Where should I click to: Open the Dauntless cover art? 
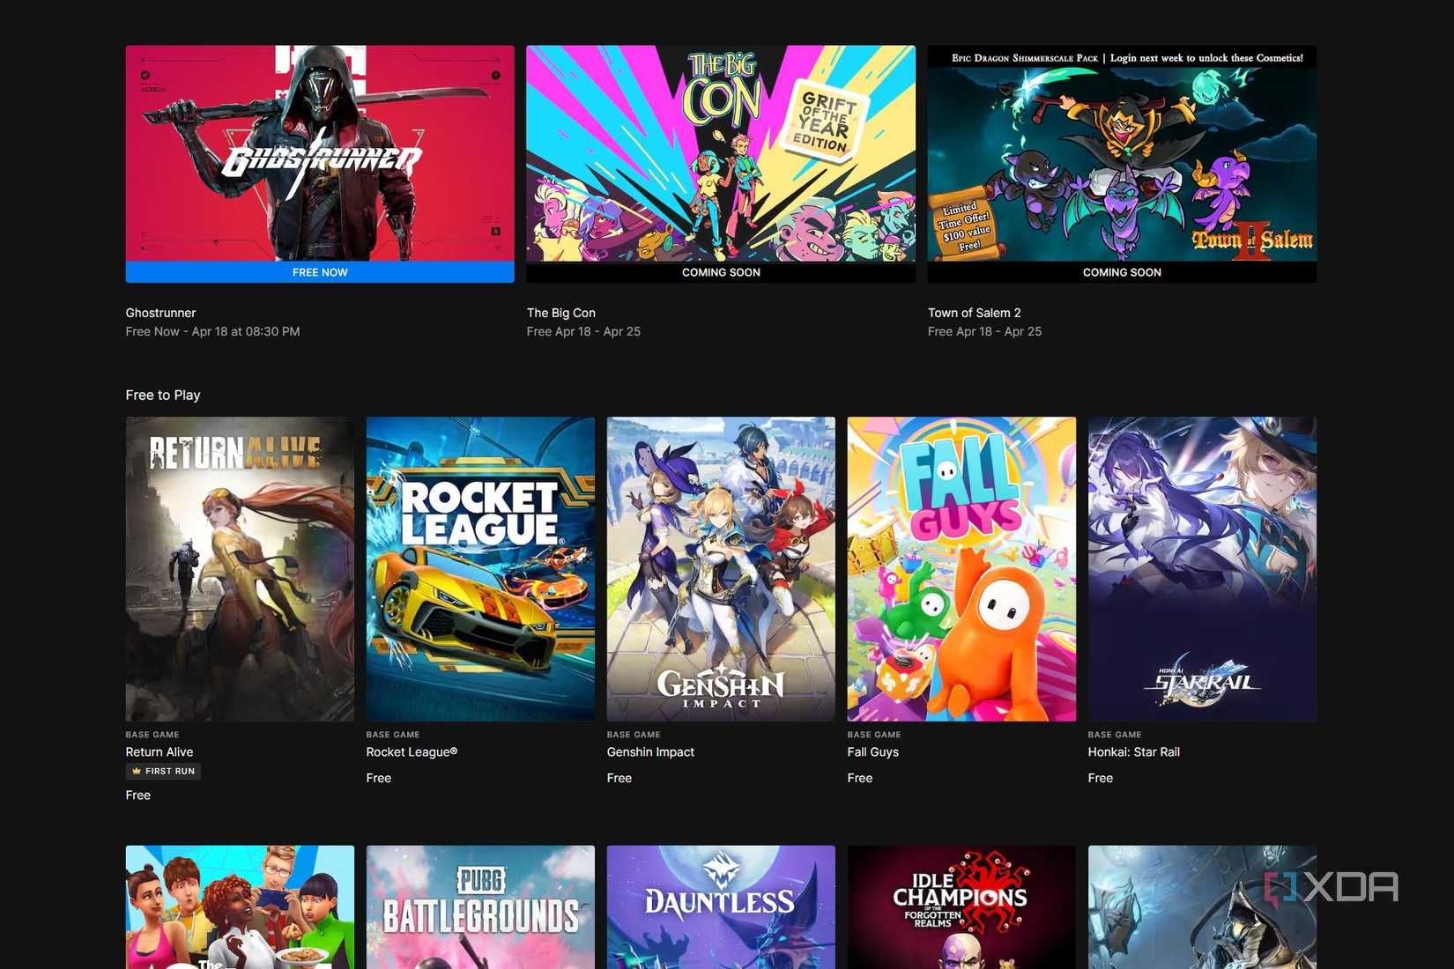(x=721, y=907)
